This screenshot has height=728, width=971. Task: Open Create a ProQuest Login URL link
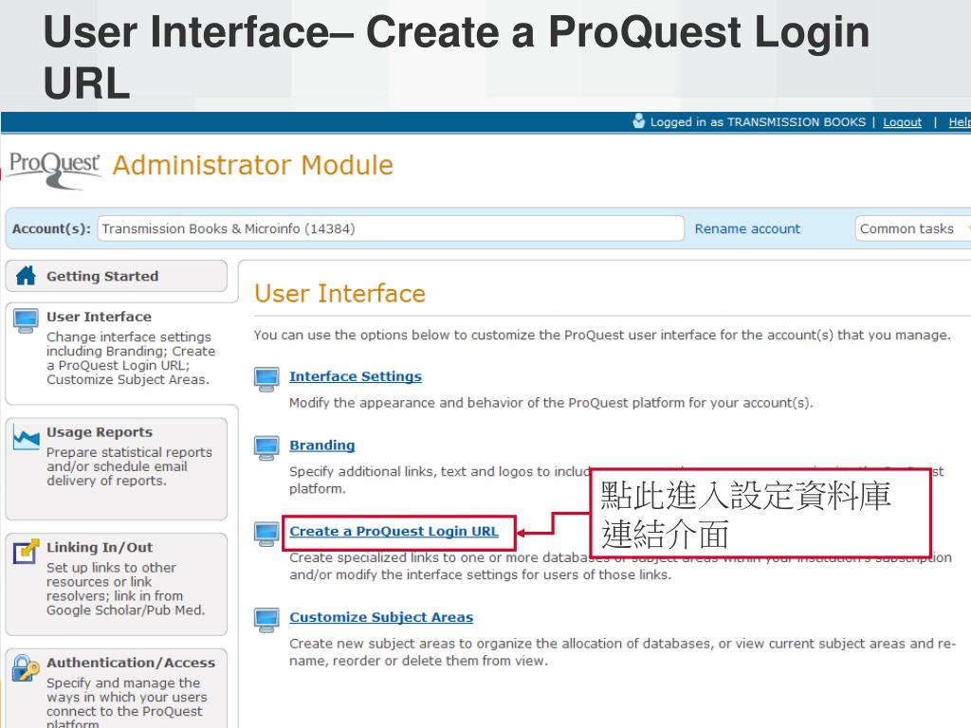point(394,531)
